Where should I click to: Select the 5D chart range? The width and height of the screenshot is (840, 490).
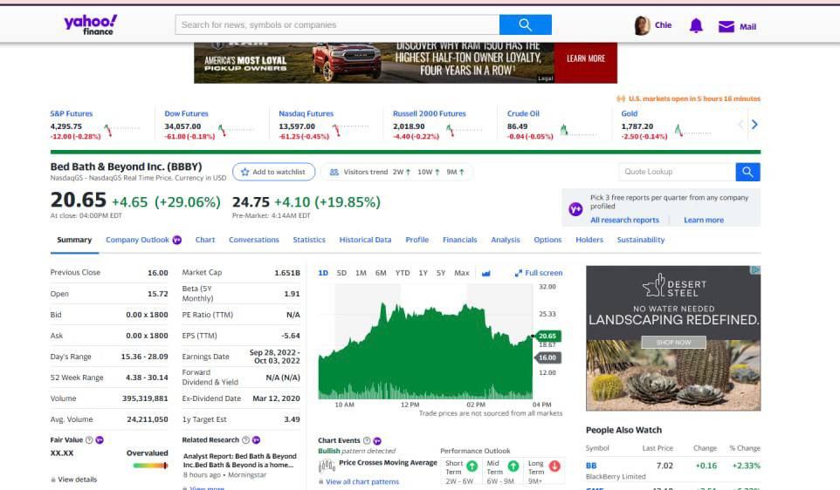[341, 274]
